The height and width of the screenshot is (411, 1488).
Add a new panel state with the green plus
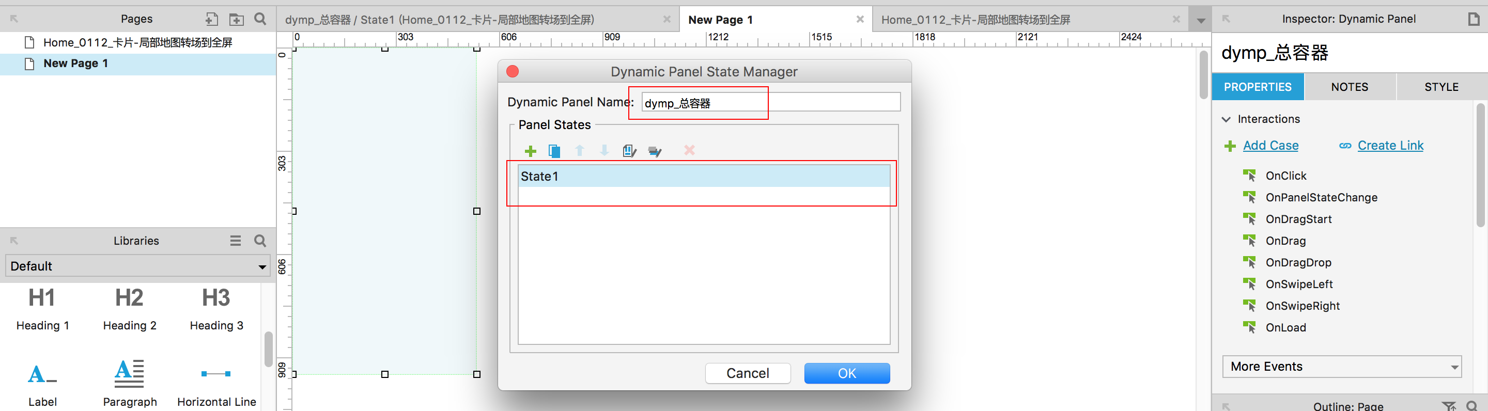(x=530, y=151)
